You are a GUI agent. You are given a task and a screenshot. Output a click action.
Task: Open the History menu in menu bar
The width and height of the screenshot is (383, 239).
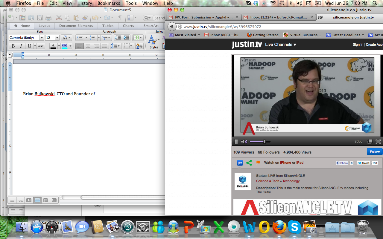(x=85, y=3)
